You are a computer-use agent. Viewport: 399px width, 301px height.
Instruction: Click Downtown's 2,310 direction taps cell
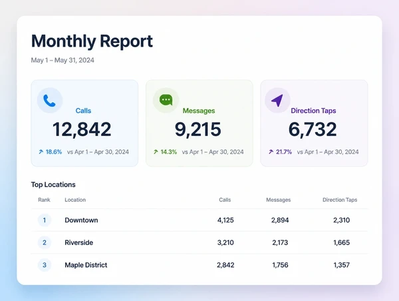pos(342,220)
